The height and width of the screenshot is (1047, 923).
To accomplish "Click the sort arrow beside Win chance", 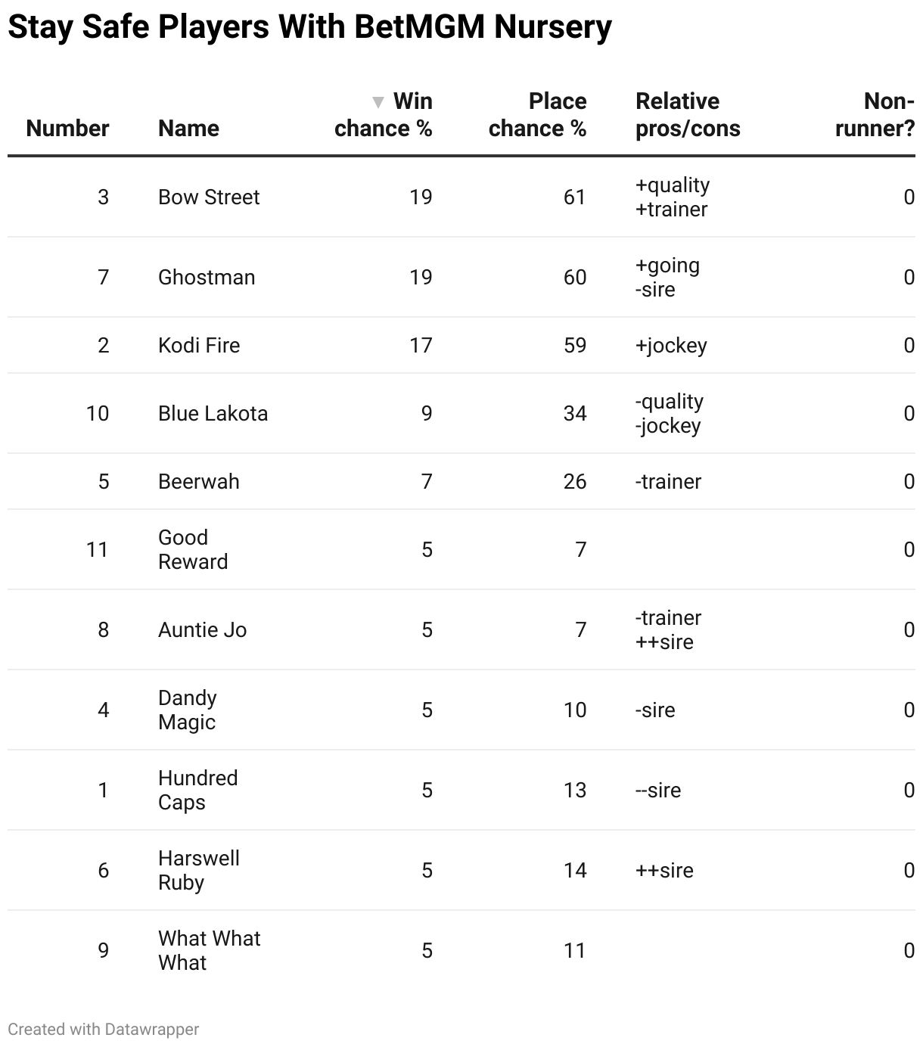I will (378, 102).
